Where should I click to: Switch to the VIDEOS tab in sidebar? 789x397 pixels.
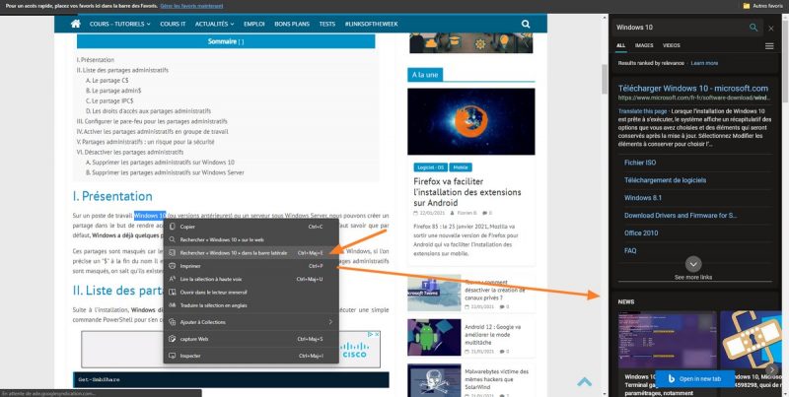click(672, 45)
